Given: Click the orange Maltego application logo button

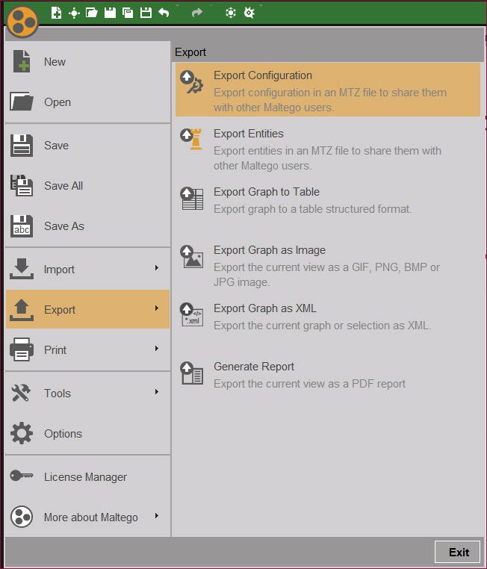Looking at the screenshot, I should pyautogui.click(x=22, y=22).
